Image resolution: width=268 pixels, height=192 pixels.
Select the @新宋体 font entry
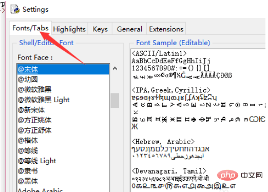pos(63,110)
